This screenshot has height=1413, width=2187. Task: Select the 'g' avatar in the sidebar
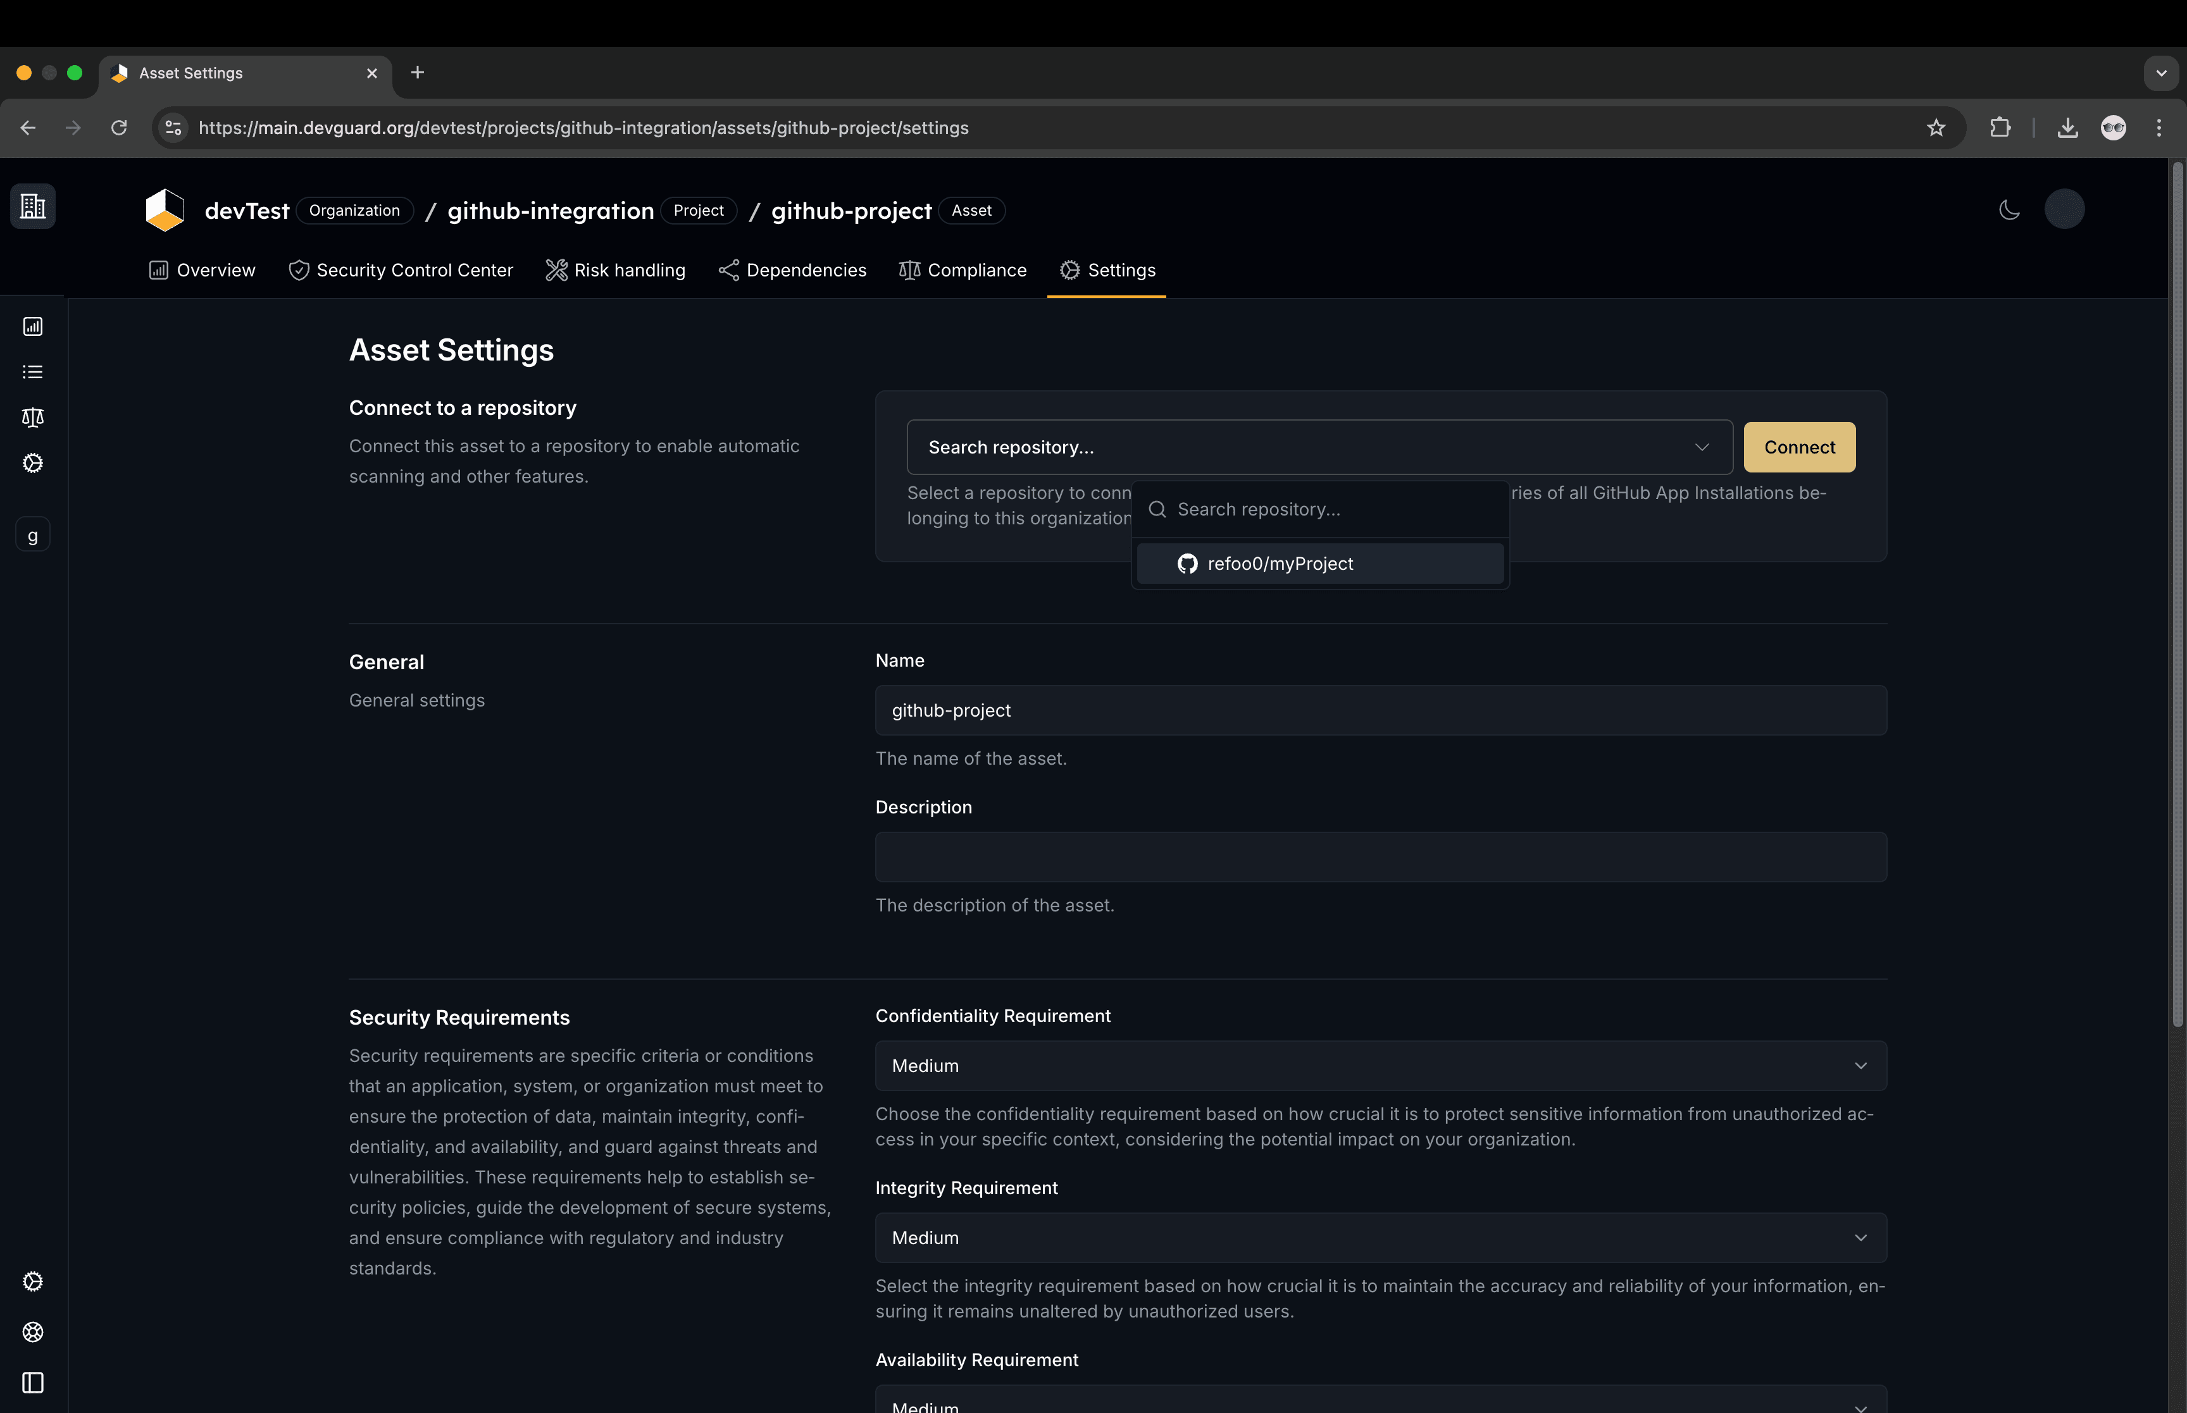tap(32, 535)
